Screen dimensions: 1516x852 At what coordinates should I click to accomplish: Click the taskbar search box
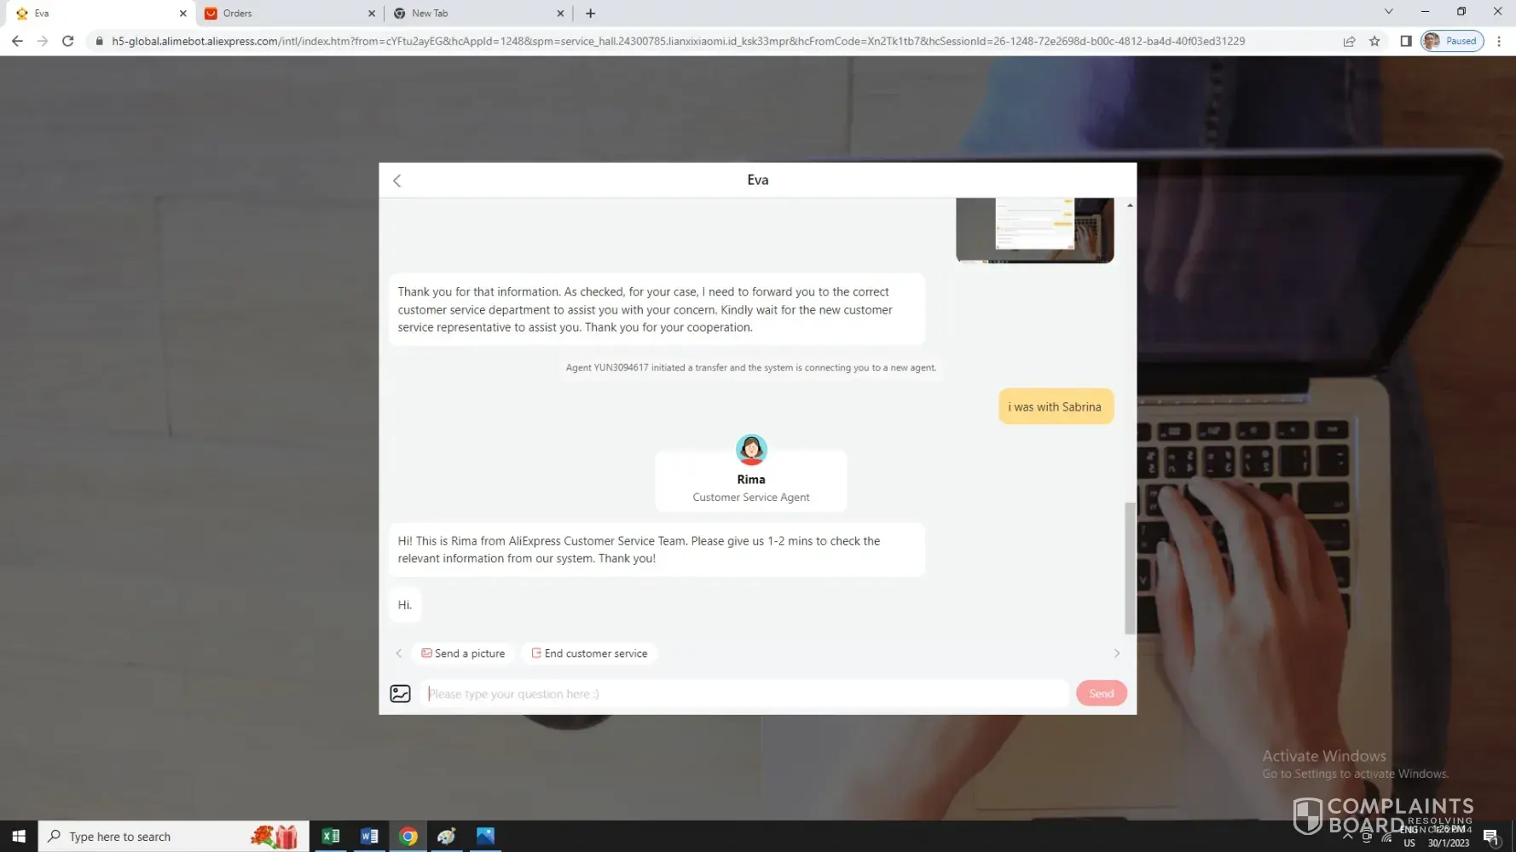pos(174,837)
